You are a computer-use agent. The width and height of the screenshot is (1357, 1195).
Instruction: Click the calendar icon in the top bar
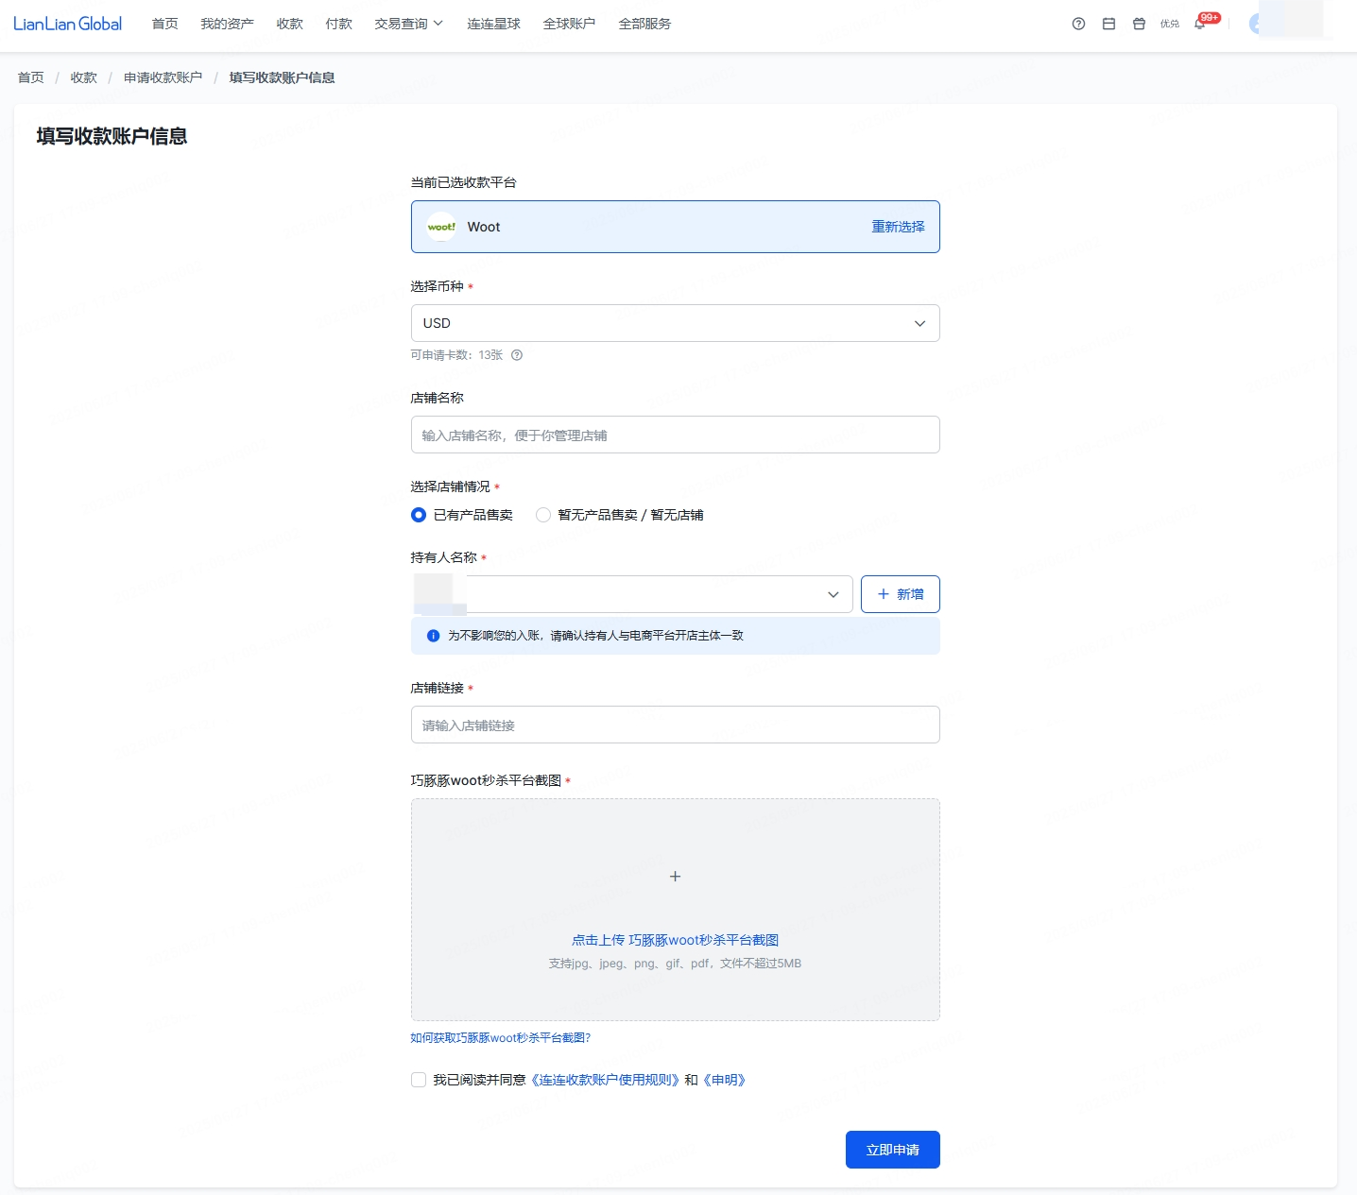(1108, 24)
